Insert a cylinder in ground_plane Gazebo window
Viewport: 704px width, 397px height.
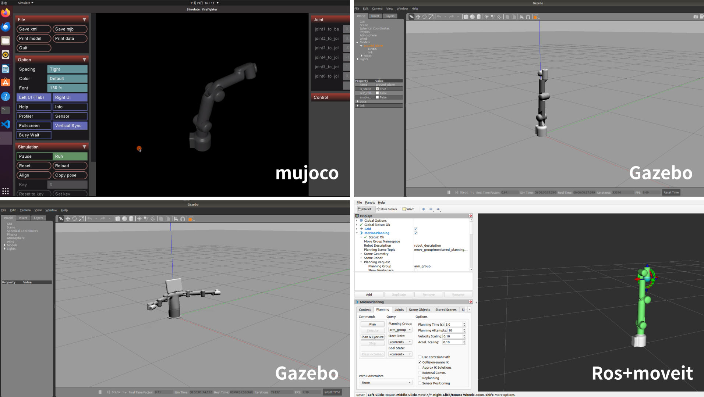(479, 17)
